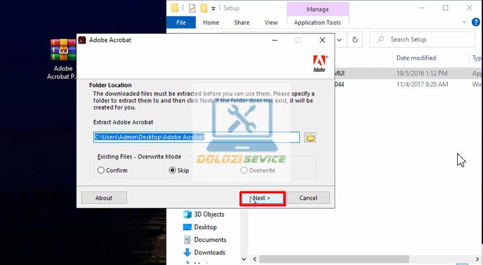
Task: Switch to the Application Tools tab
Action: pos(317,22)
